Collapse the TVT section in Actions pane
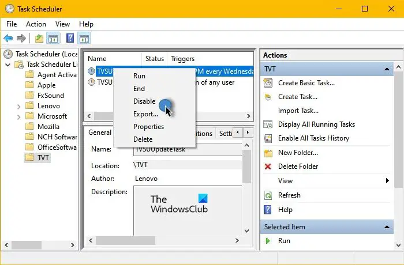The width and height of the screenshot is (404, 265). pyautogui.click(x=387, y=69)
